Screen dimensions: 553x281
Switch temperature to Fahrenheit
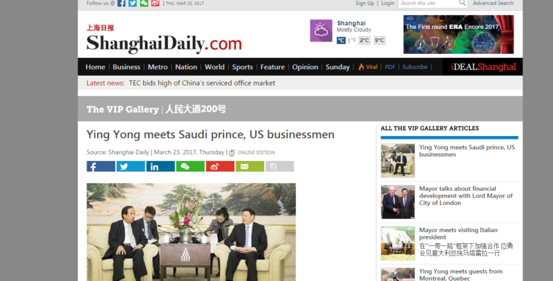353,41
